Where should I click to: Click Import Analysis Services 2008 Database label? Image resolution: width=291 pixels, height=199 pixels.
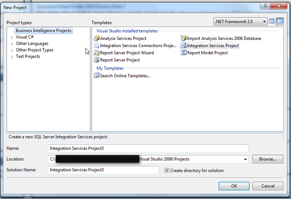[x=224, y=39]
